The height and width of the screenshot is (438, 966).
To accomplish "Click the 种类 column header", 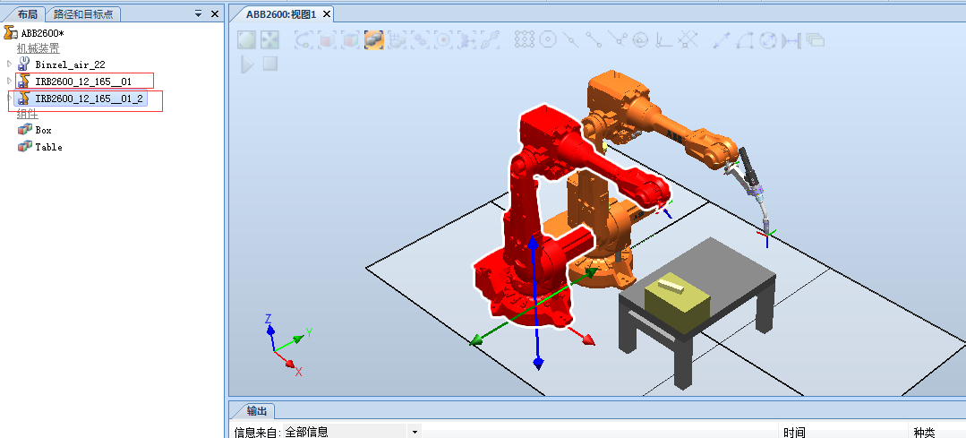I will pyautogui.click(x=924, y=433).
